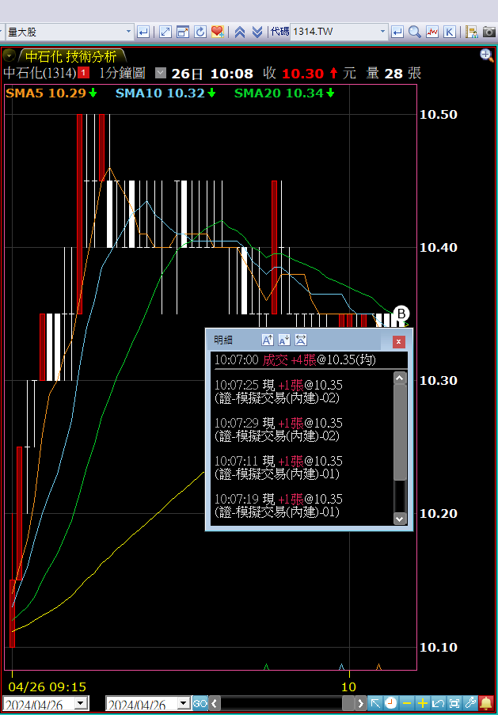The height and width of the screenshot is (715, 498).
Task: Close the 明細 detail panel
Action: click(x=399, y=341)
